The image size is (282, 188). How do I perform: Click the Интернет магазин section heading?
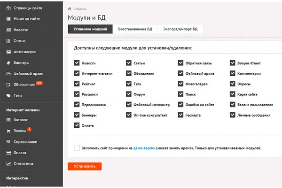tap(23, 110)
